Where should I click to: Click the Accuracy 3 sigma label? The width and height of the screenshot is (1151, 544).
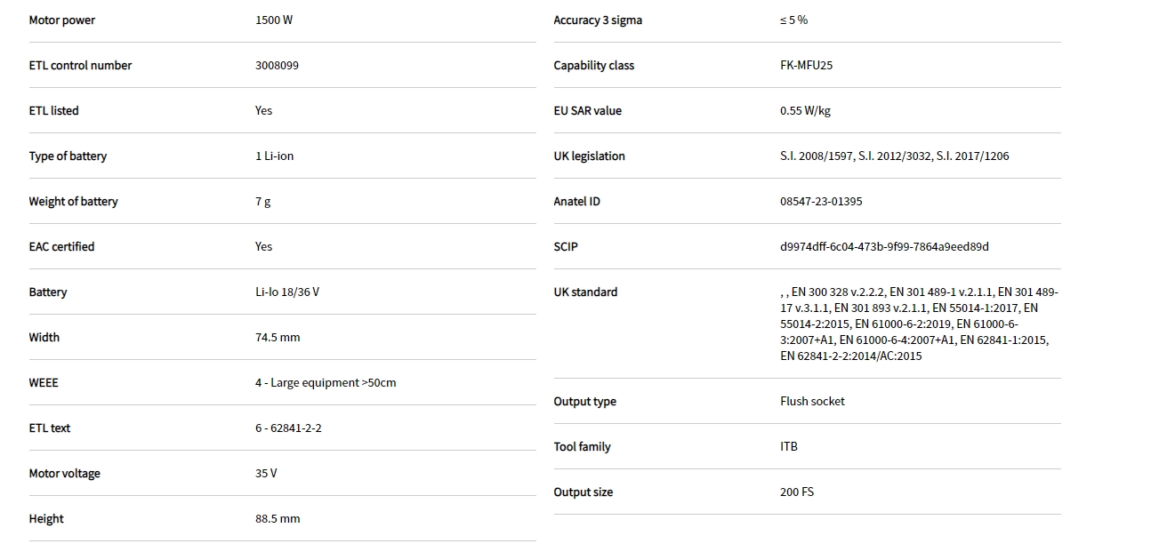click(598, 20)
